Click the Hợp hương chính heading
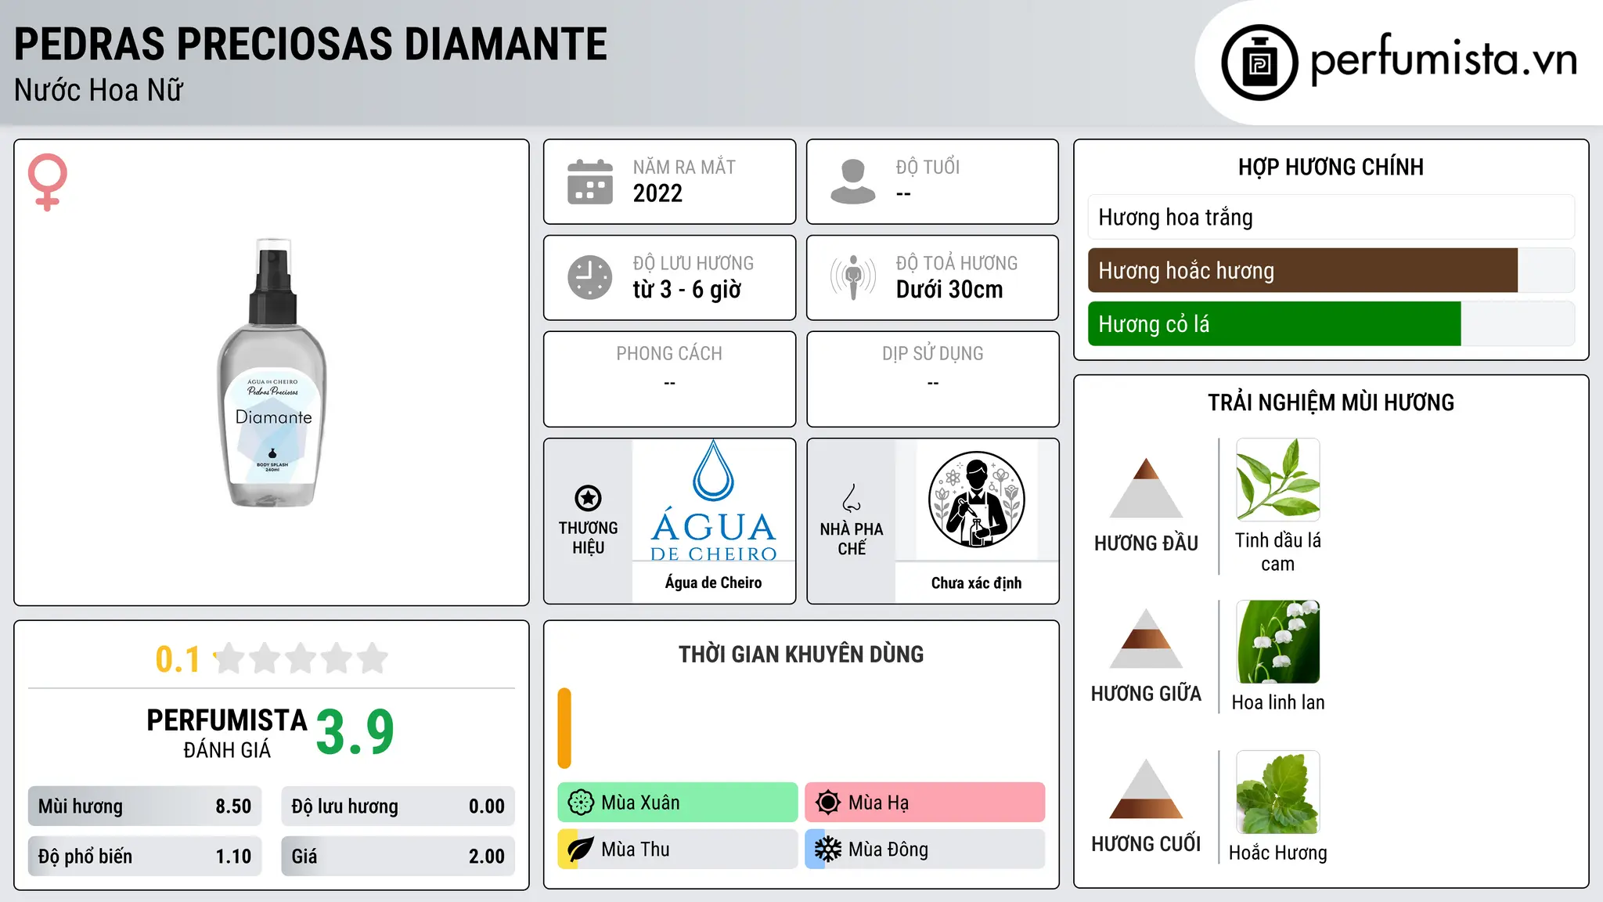Image resolution: width=1603 pixels, height=902 pixels. pyautogui.click(x=1331, y=167)
